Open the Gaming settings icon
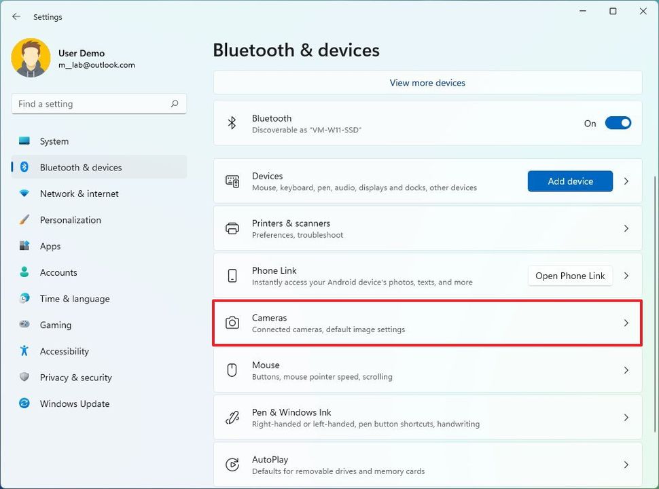Viewport: 659px width, 489px height. coord(25,325)
